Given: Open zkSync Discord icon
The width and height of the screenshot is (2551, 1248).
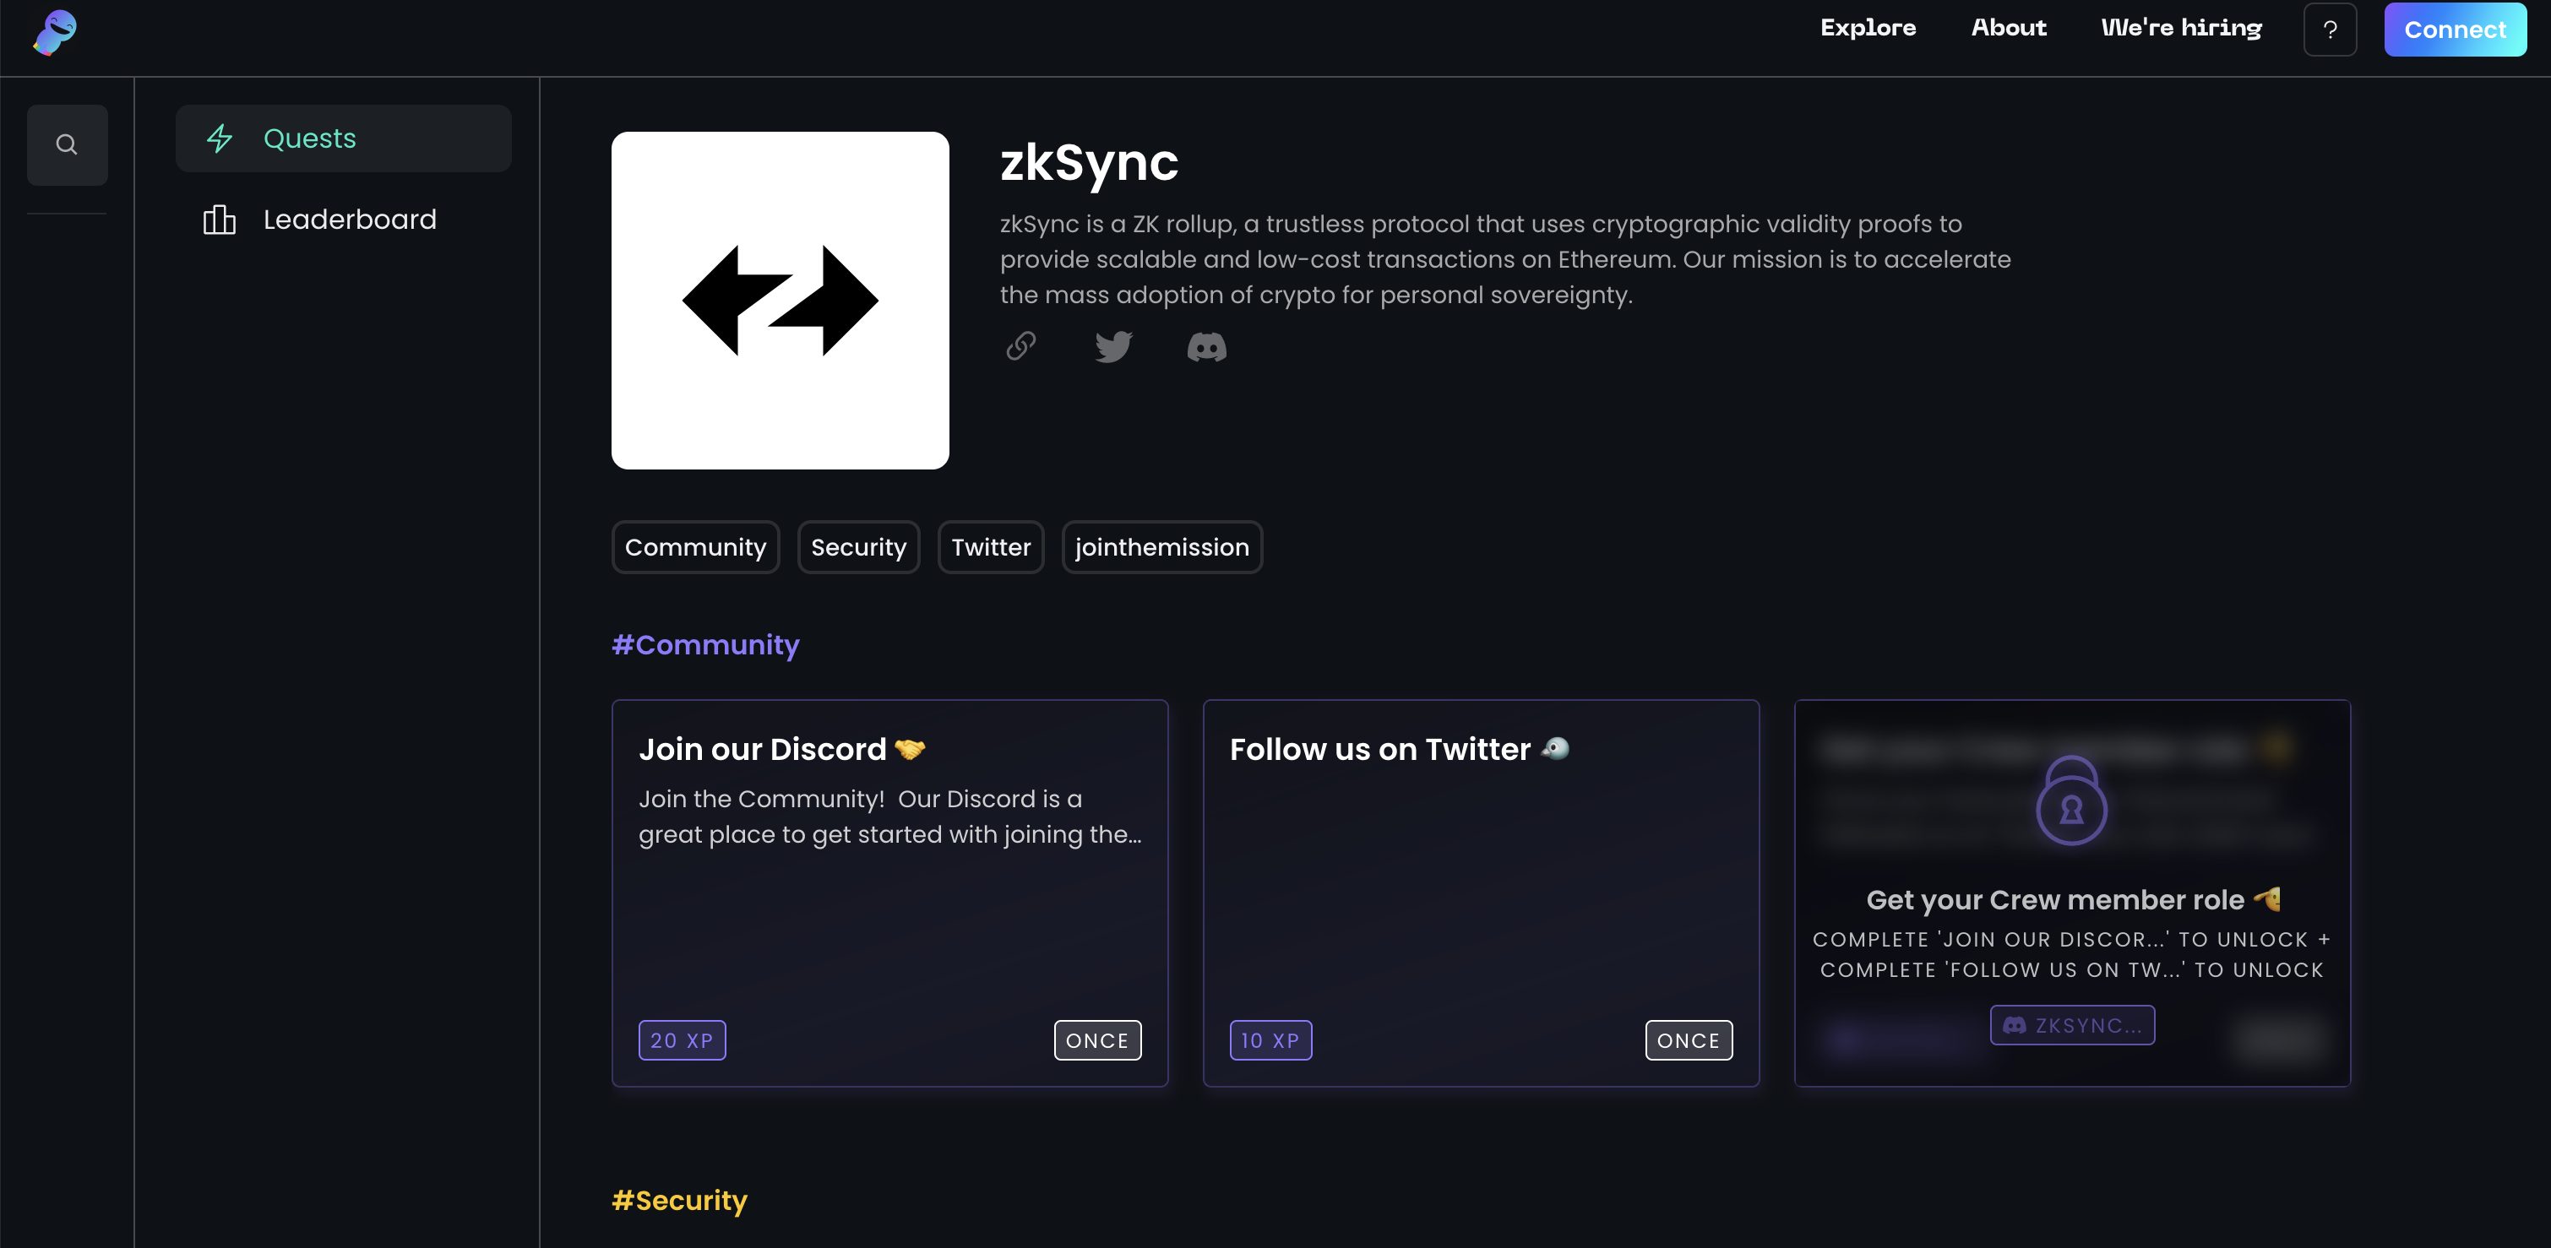Looking at the screenshot, I should coord(1206,347).
